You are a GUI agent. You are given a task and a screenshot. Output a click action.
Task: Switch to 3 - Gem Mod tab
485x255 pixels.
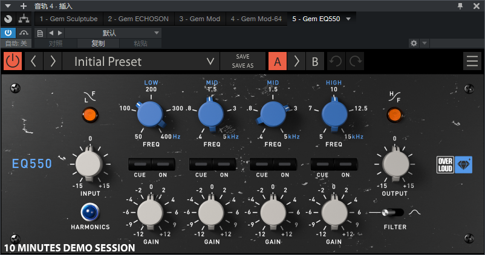point(200,19)
